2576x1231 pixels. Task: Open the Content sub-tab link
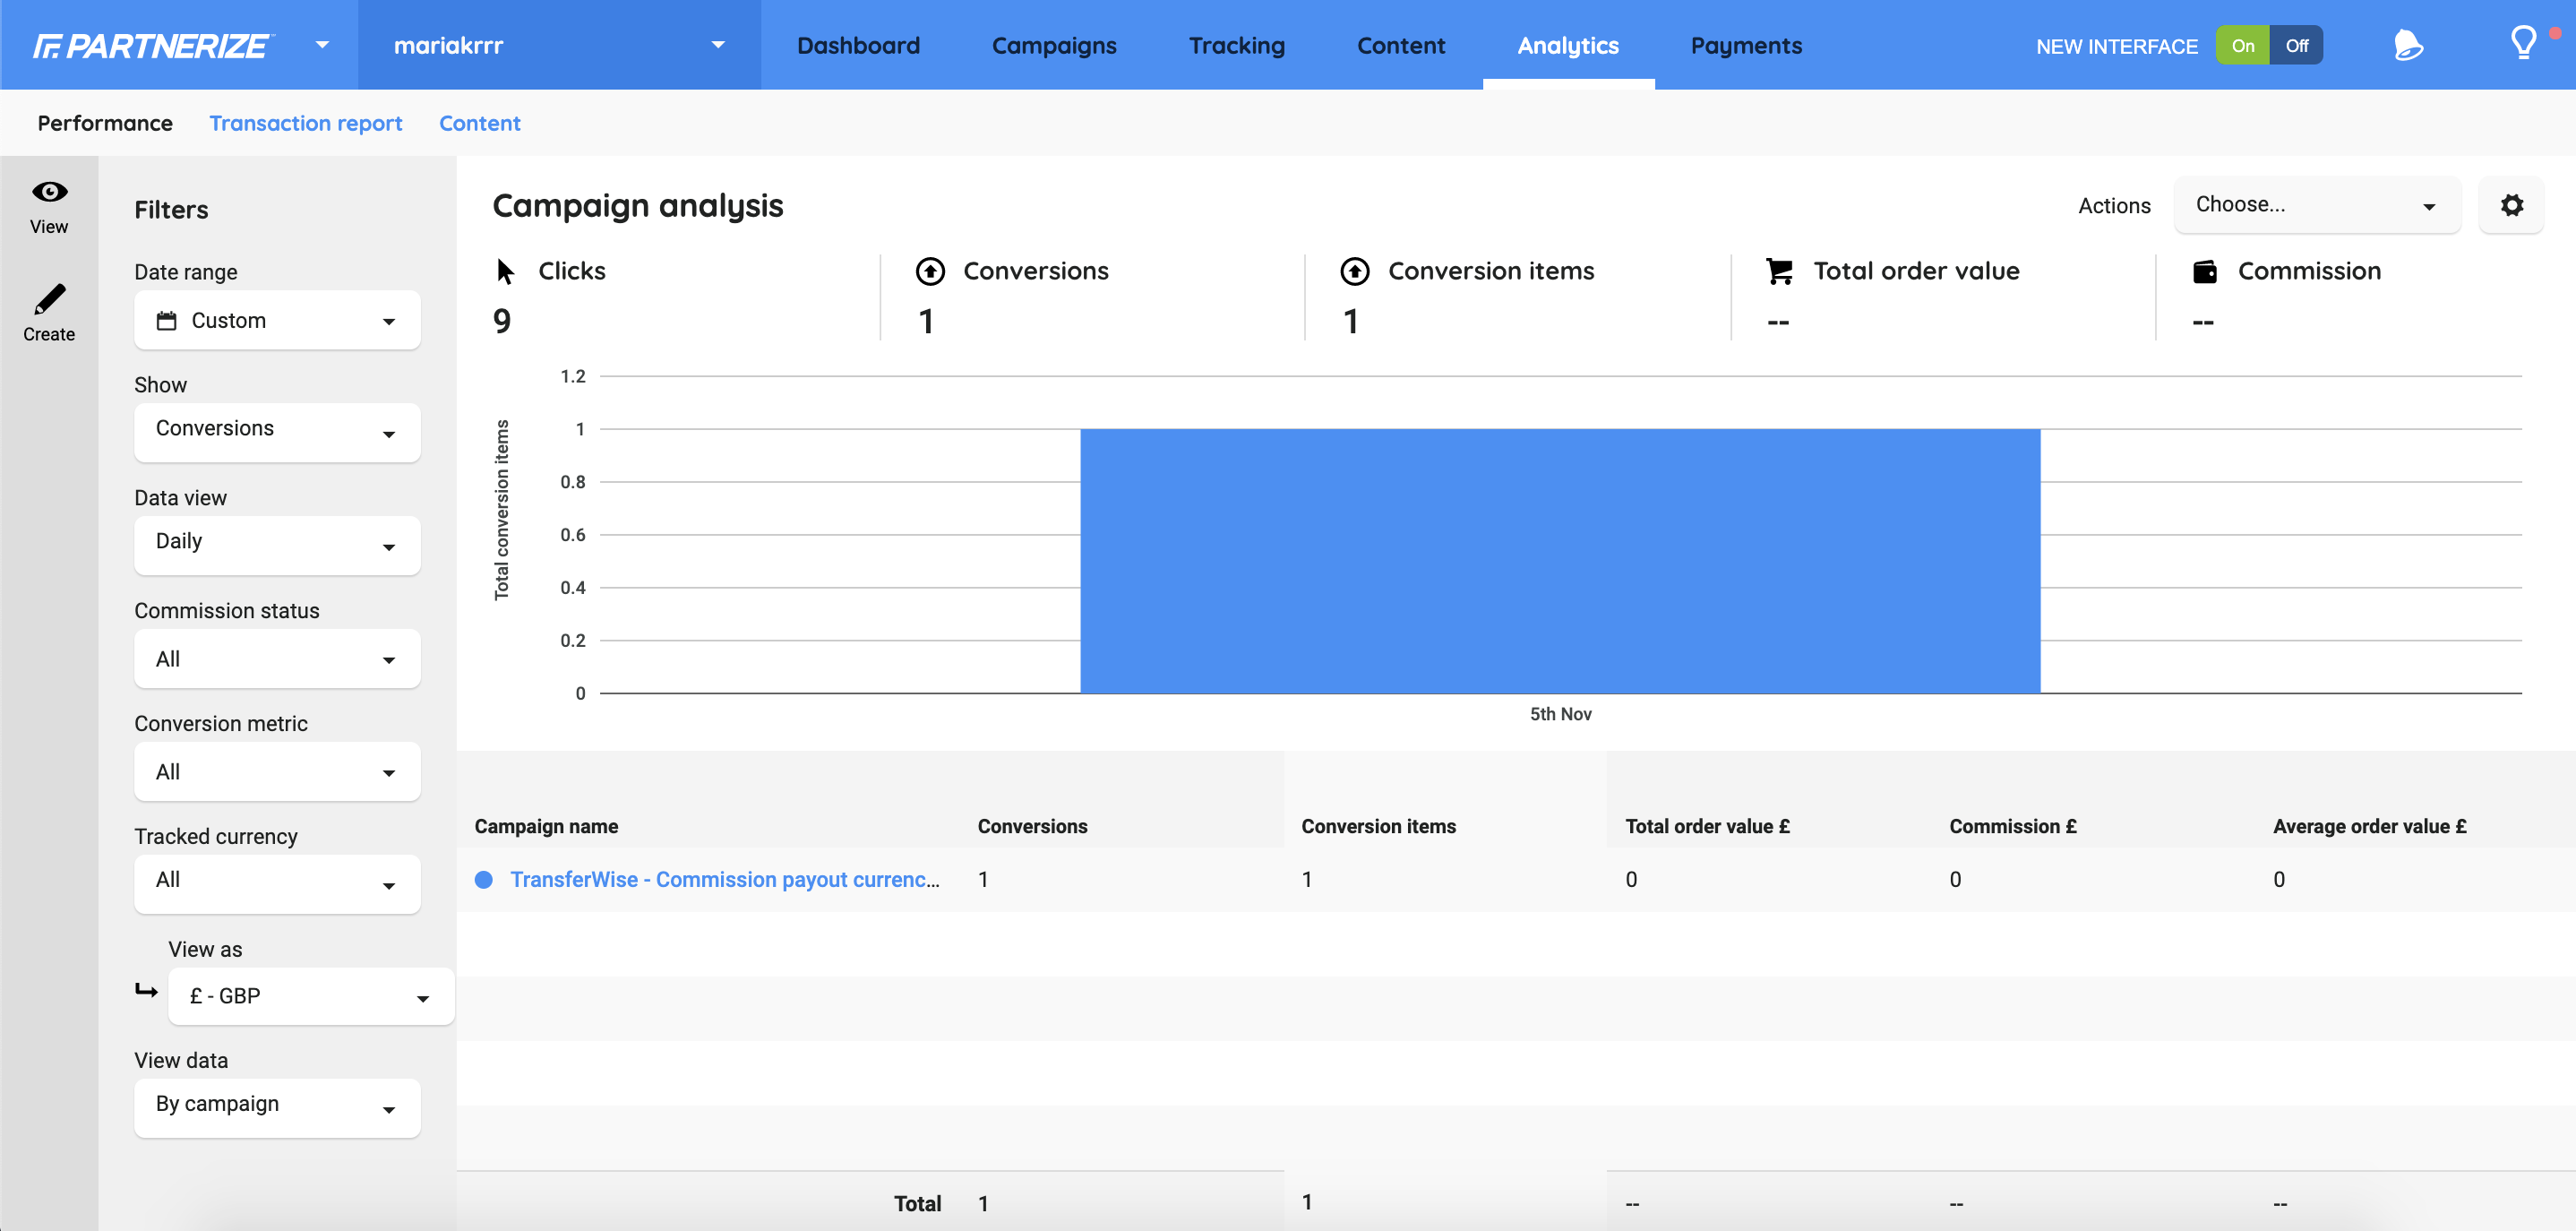479,123
